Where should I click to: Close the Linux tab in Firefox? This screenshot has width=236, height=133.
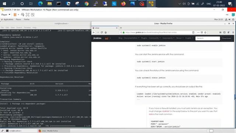(117, 28)
